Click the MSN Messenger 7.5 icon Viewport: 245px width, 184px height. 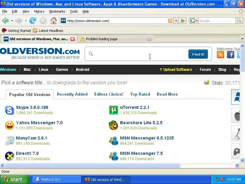click(x=114, y=156)
